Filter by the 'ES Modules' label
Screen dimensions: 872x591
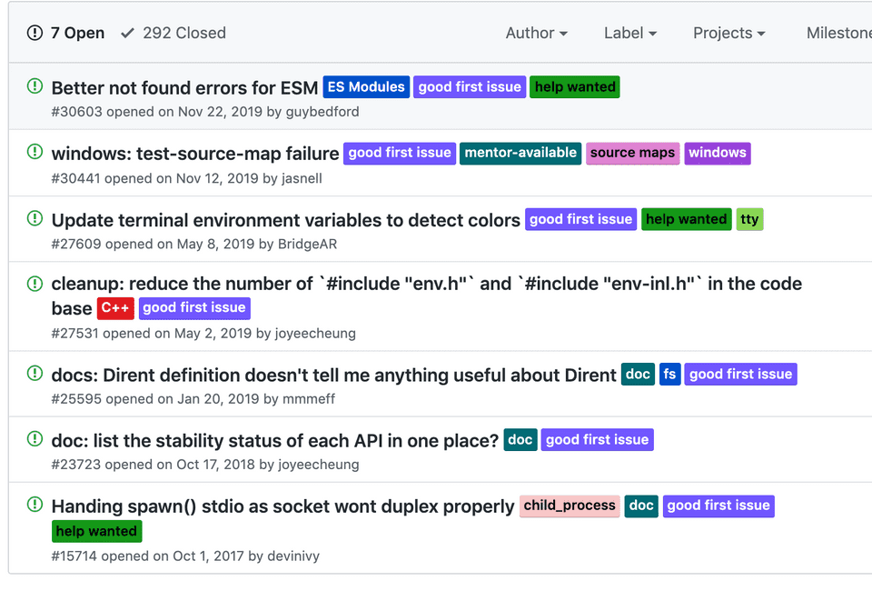(x=366, y=87)
